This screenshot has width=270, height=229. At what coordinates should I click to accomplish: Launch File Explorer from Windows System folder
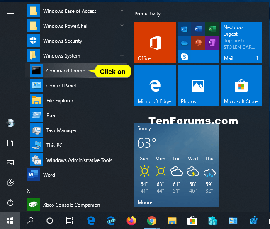[x=76, y=101]
